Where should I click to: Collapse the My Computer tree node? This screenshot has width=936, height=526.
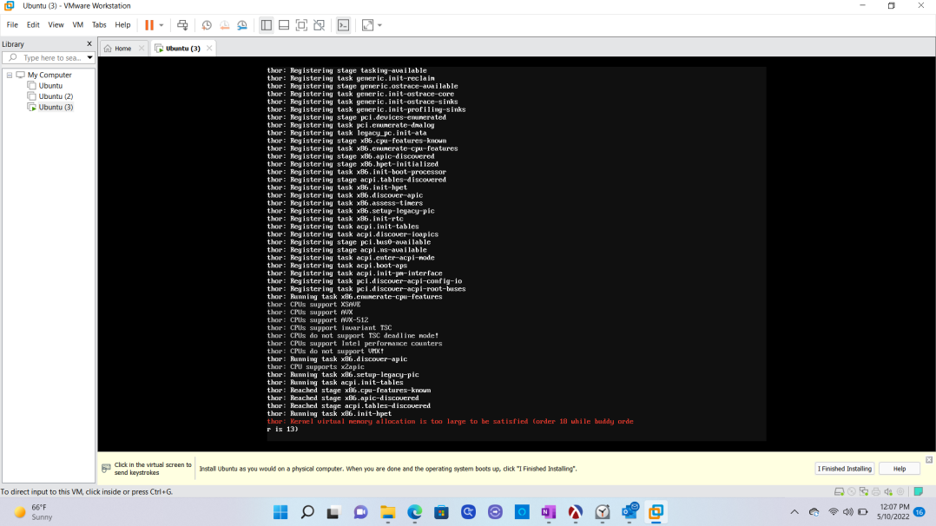(10, 76)
